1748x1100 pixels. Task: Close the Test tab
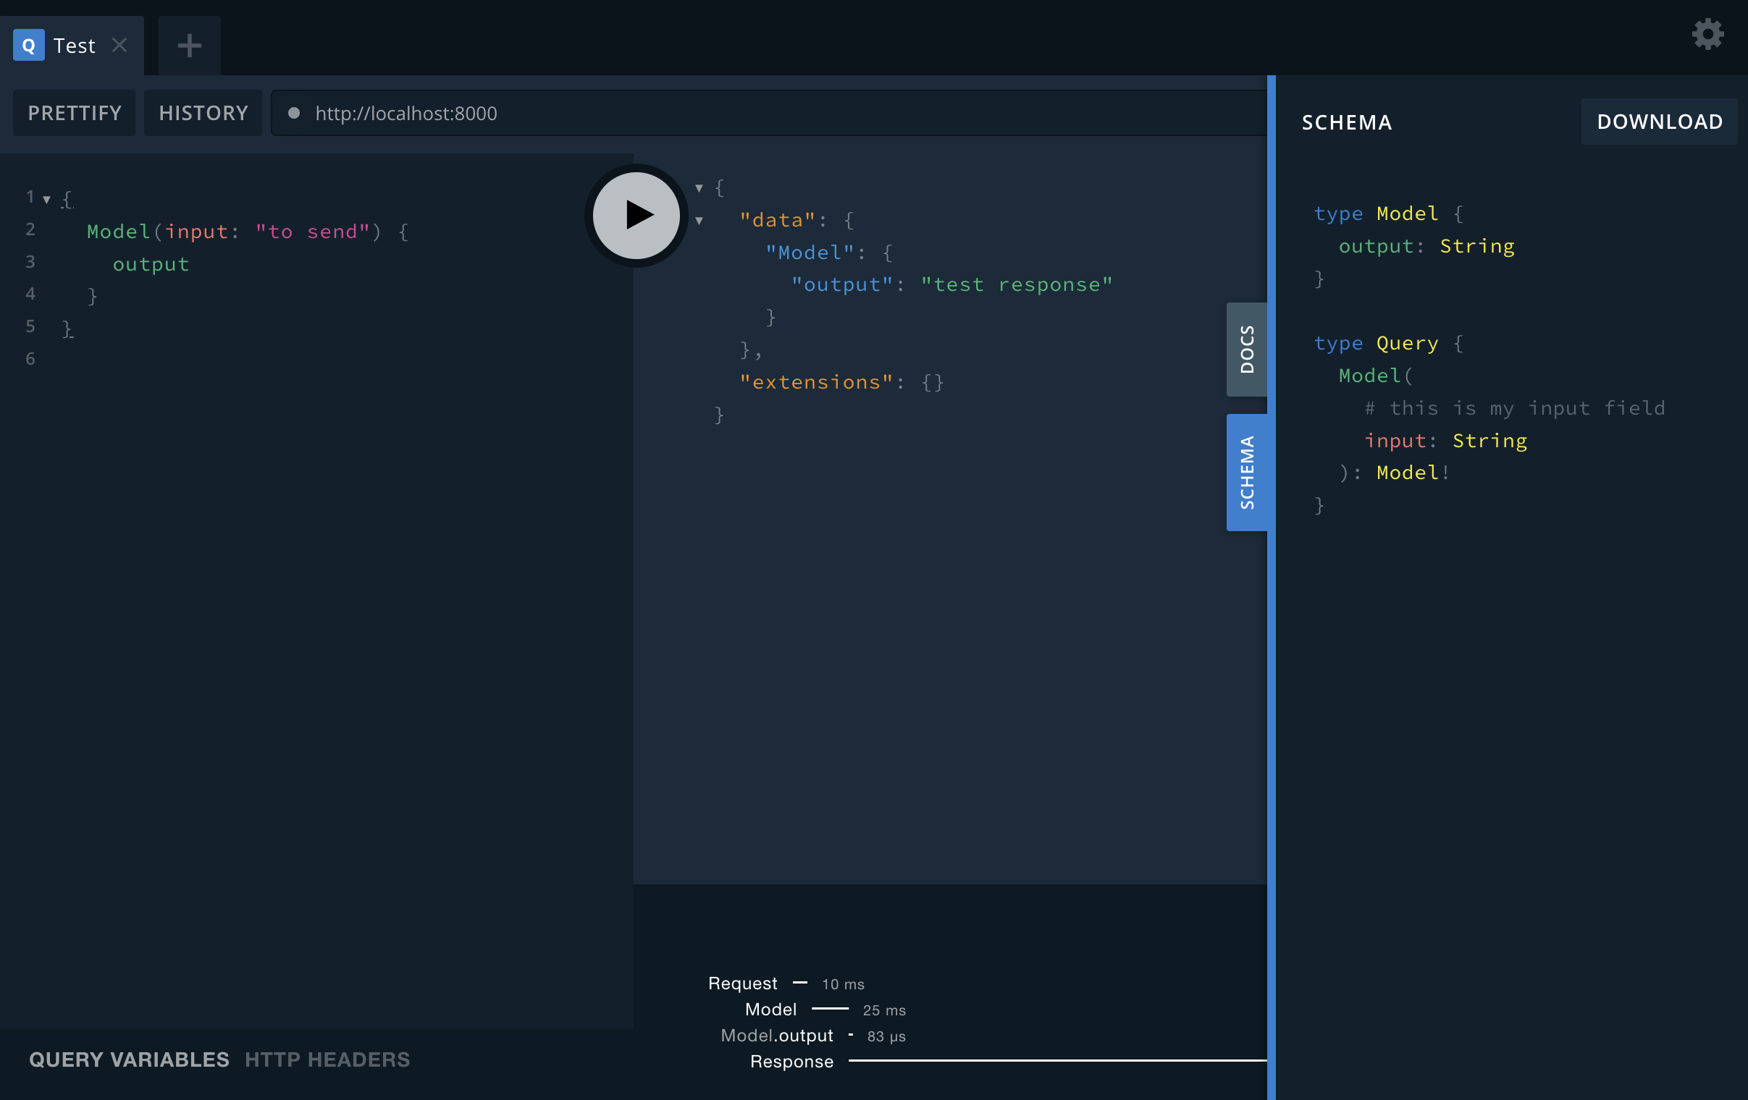[119, 46]
